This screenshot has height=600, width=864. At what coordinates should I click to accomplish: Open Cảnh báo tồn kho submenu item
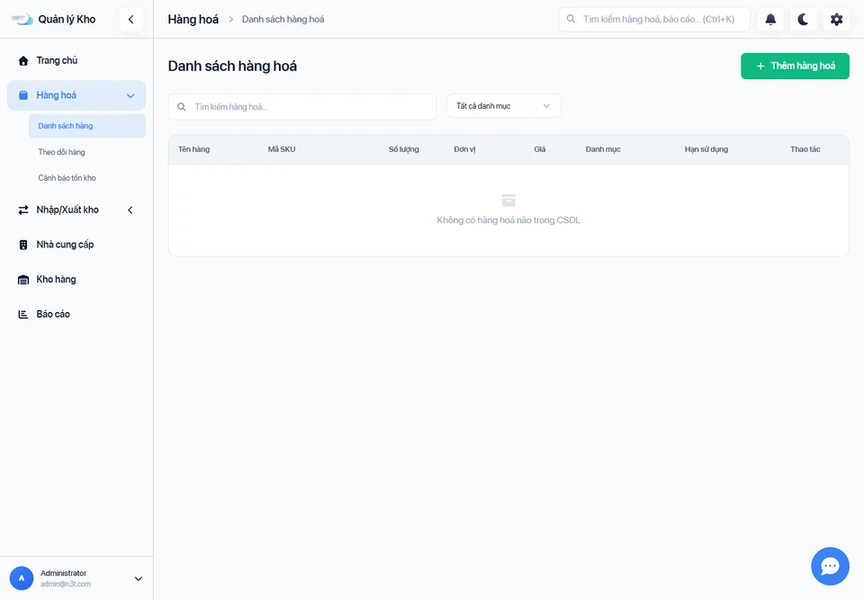pos(87,178)
